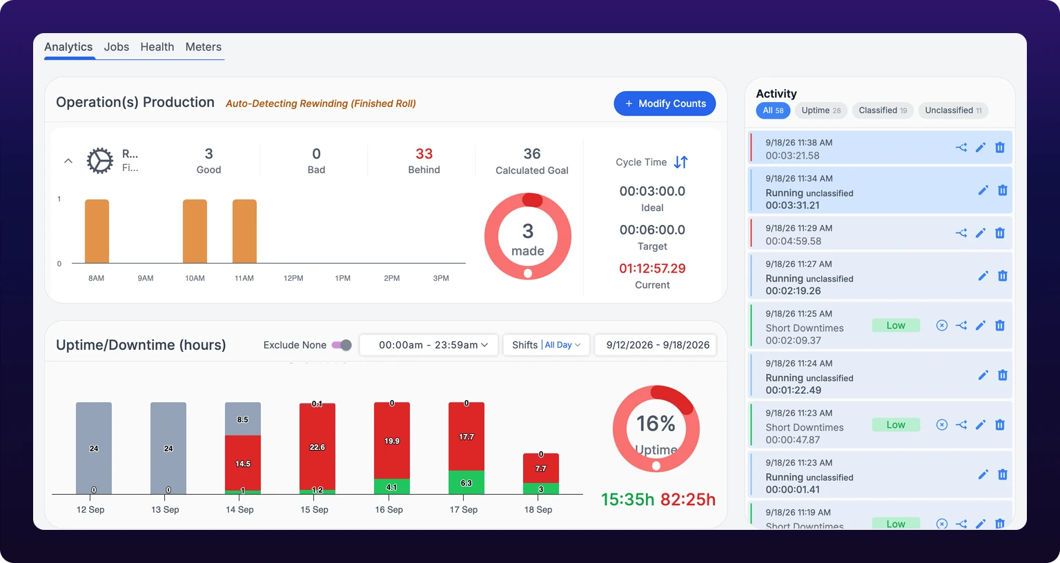Switch to the Jobs tab
This screenshot has width=1060, height=563.
pyautogui.click(x=117, y=47)
